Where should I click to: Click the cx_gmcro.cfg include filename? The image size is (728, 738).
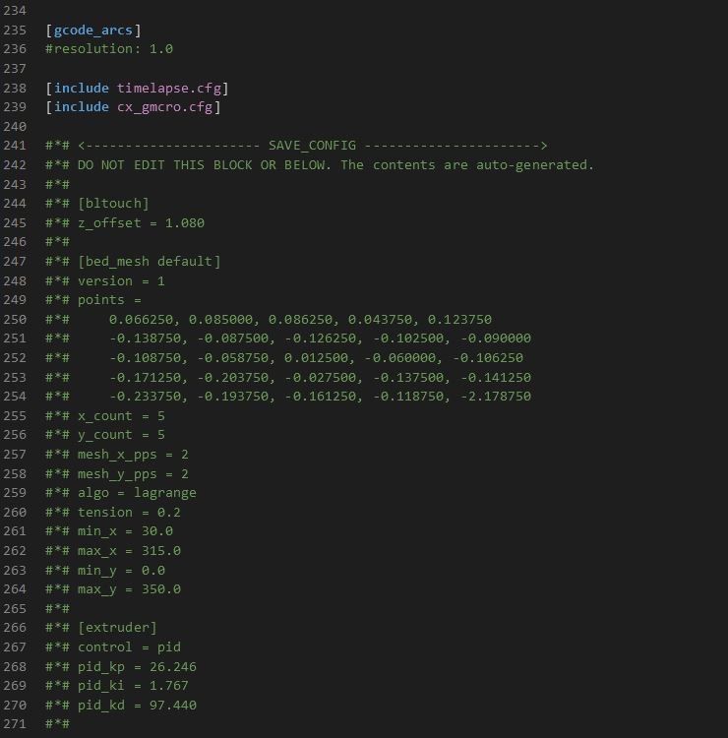pyautogui.click(x=164, y=107)
